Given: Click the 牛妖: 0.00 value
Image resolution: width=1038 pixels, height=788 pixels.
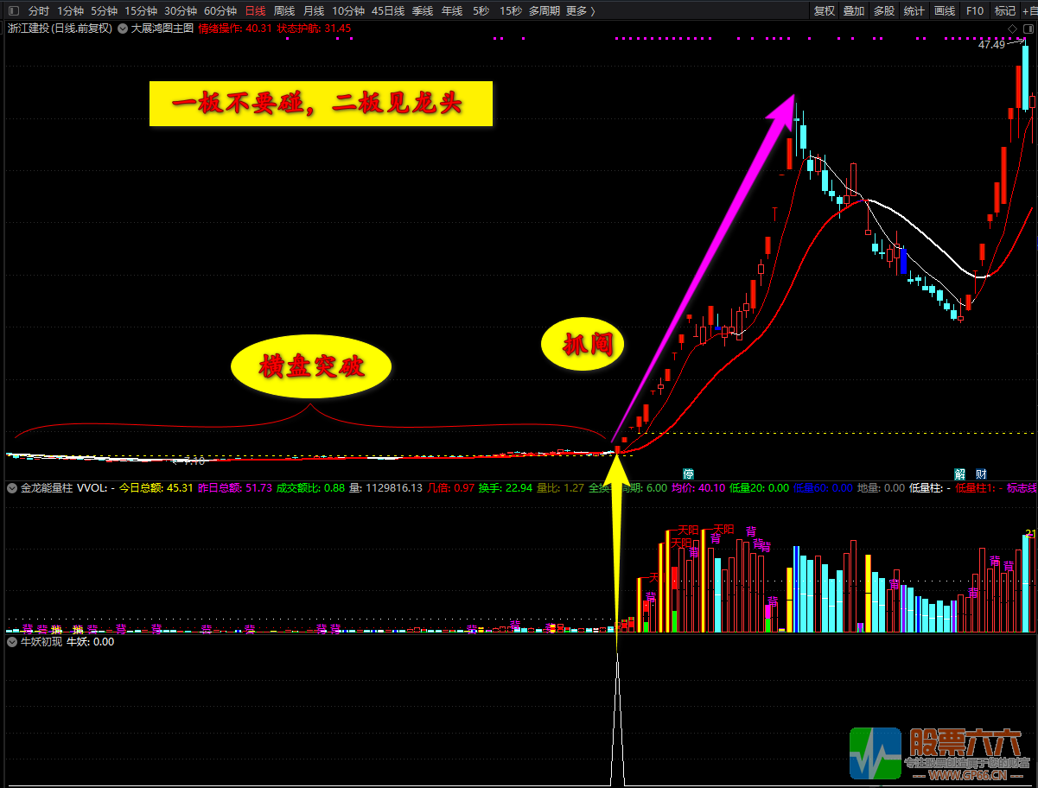Looking at the screenshot, I should pos(90,642).
